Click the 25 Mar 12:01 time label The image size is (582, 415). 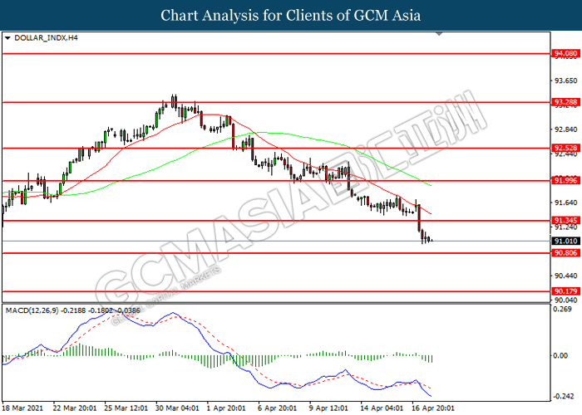(x=126, y=408)
